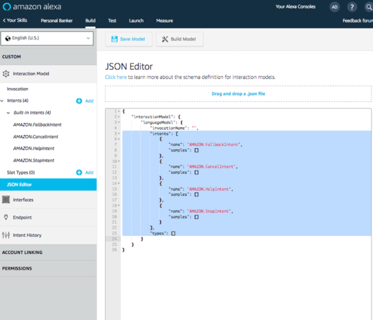The width and height of the screenshot is (373, 320).
Task: Click the globe icon in language selector
Action: 8,38
